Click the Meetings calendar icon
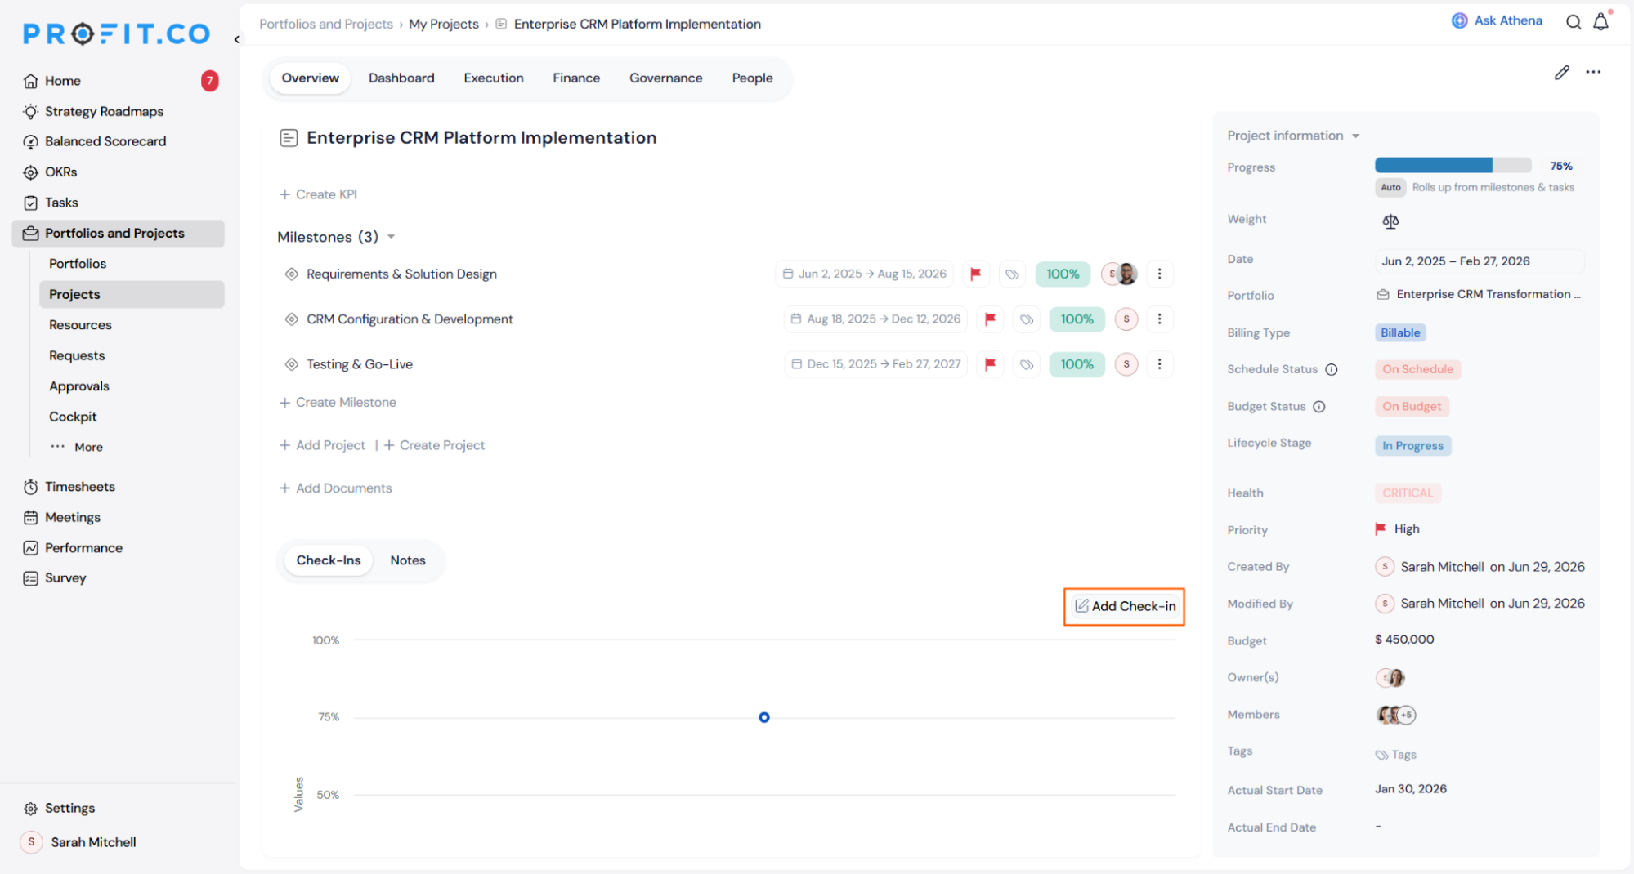The image size is (1634, 874). 30,517
